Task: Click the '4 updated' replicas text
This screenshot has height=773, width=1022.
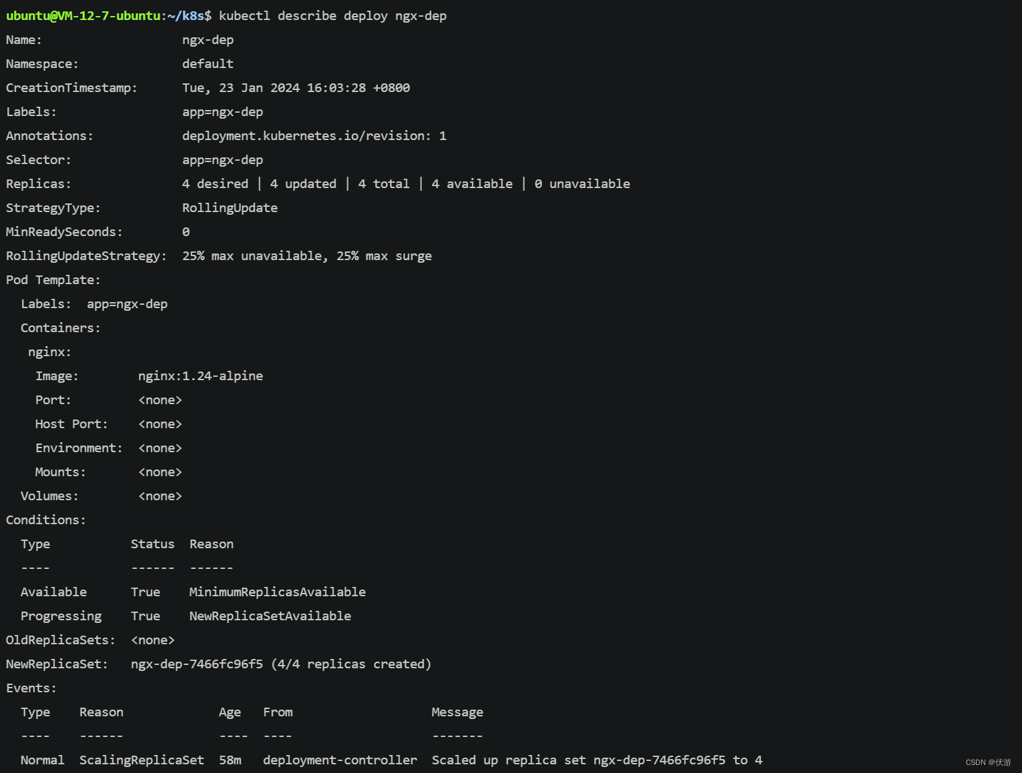Action: (x=303, y=184)
